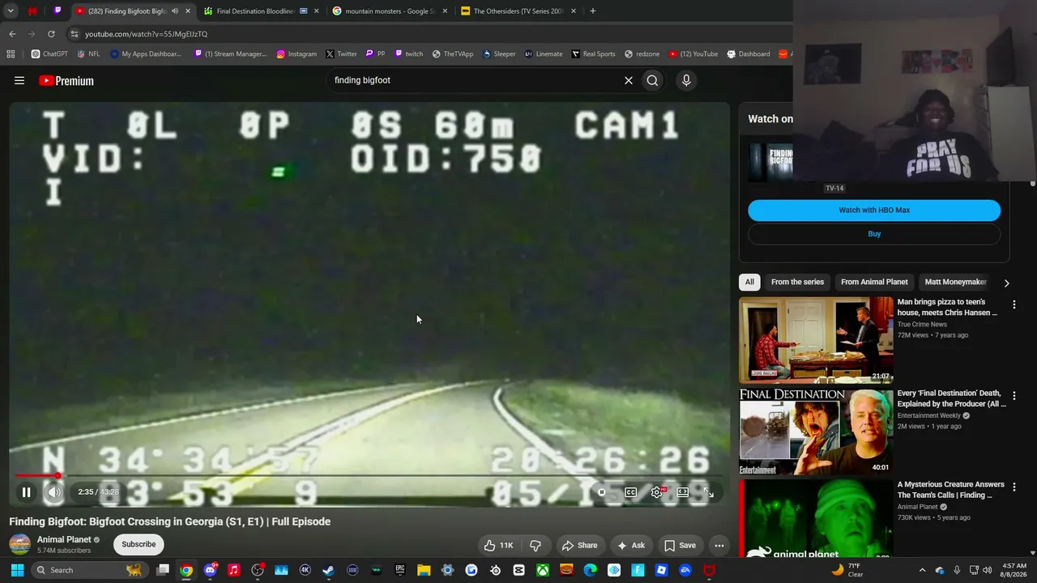1037x583 pixels.
Task: Open the A Mysterious Creature video title
Action: [x=950, y=490]
